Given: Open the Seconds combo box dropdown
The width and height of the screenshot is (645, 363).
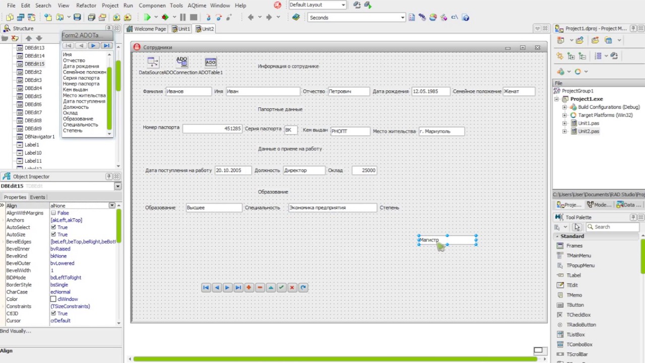Looking at the screenshot, I should (x=402, y=17).
